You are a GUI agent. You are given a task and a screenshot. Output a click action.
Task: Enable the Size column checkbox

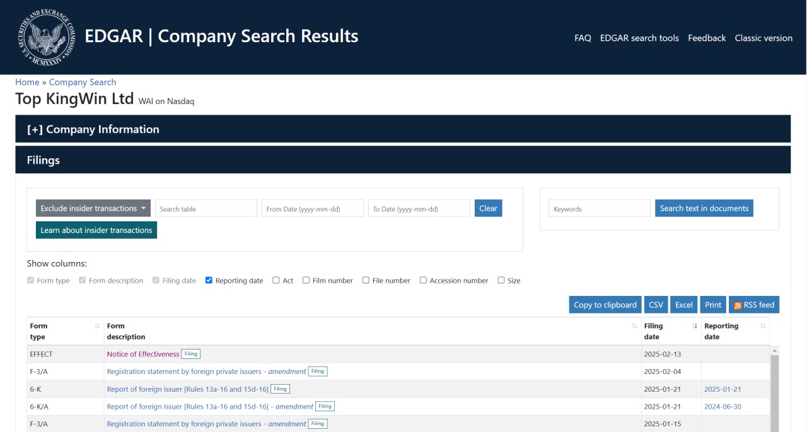501,280
